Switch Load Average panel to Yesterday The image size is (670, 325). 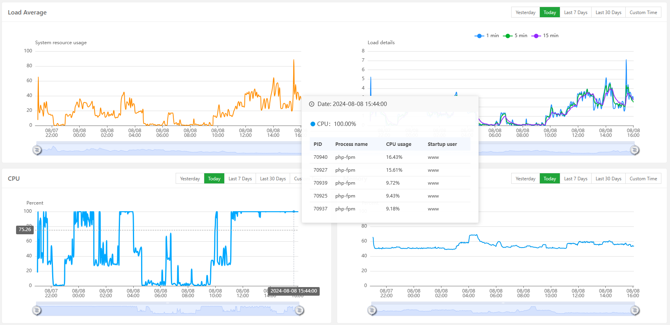point(525,13)
